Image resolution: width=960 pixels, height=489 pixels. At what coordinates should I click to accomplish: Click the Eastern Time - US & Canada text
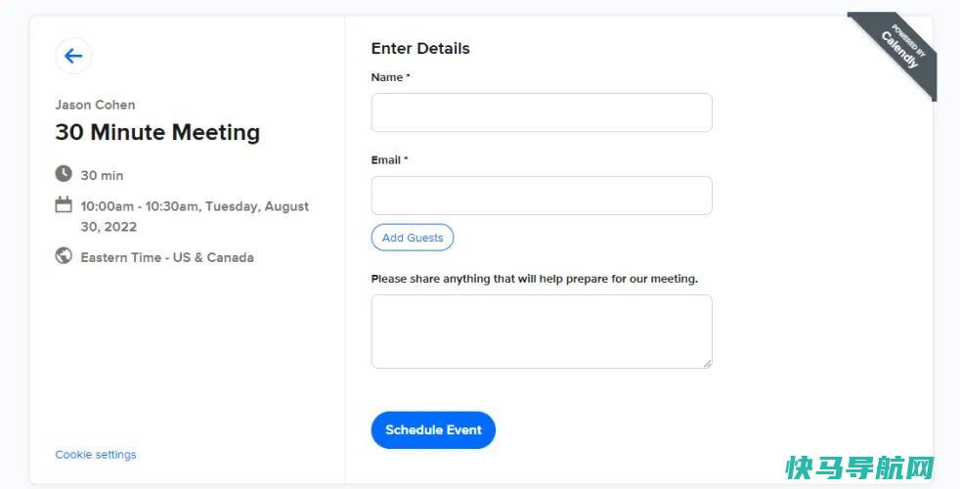167,257
